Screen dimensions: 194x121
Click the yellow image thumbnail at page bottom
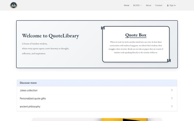[x=124, y=120]
